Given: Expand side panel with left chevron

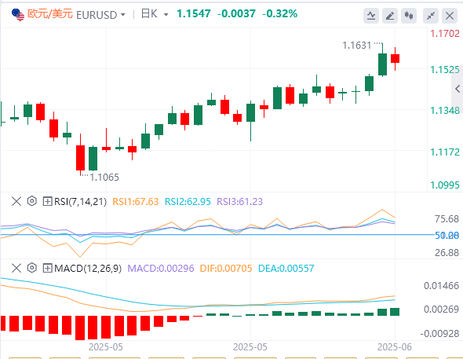Looking at the screenshot, I should 458,88.
